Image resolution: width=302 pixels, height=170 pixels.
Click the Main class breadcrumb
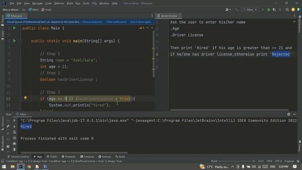[x=34, y=9]
